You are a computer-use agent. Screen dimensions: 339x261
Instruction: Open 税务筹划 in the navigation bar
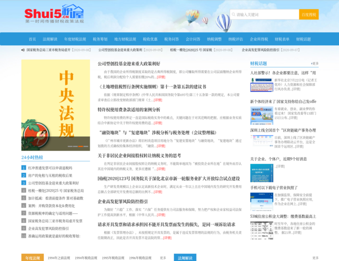[x=100, y=39]
